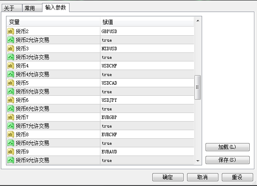
Task: Select the string icon next to 货币4
Action: click(x=10, y=66)
